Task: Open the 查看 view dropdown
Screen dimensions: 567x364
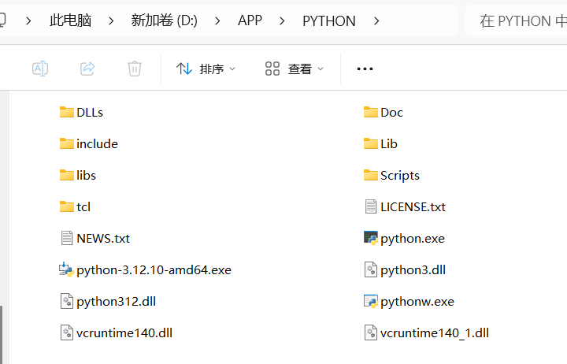Action: [x=294, y=69]
